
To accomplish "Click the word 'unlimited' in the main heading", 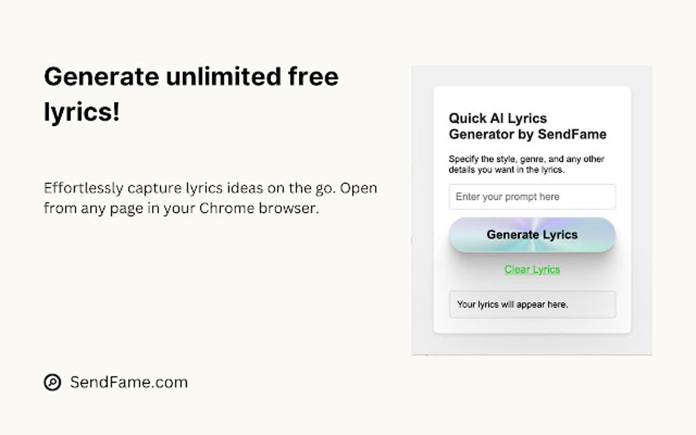I will point(222,76).
